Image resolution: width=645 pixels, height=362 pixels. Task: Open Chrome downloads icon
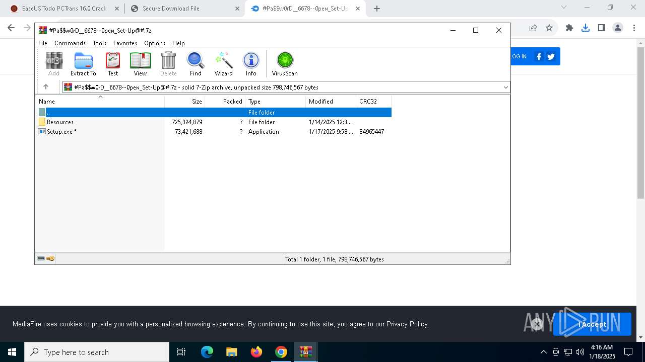[x=585, y=28]
